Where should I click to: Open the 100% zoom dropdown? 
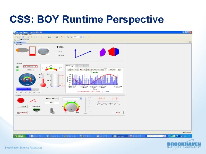81,37
